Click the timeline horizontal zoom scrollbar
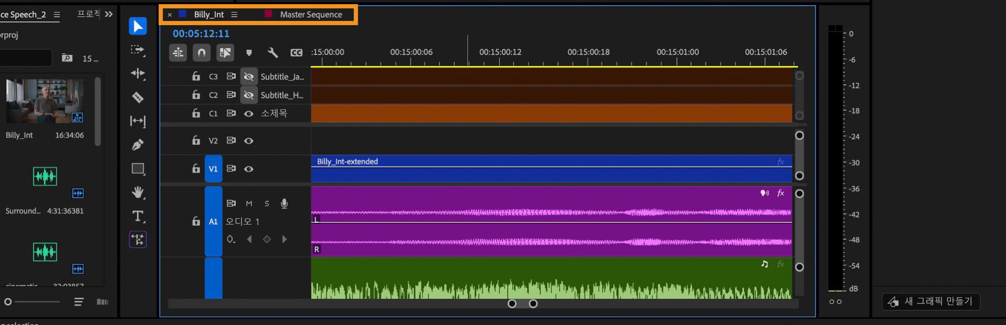 (522, 304)
